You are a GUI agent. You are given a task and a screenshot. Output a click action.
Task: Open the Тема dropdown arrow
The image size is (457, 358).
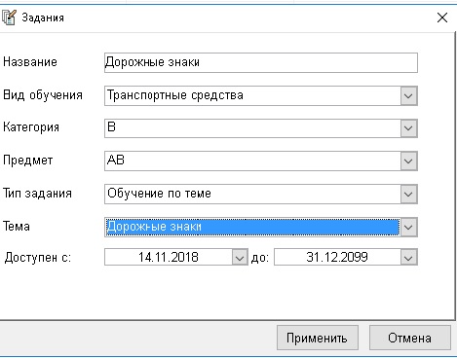pyautogui.click(x=408, y=227)
